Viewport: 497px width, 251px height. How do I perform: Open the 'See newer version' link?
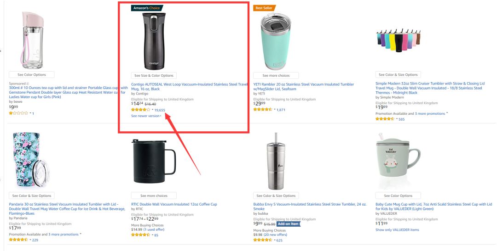[x=146, y=116]
